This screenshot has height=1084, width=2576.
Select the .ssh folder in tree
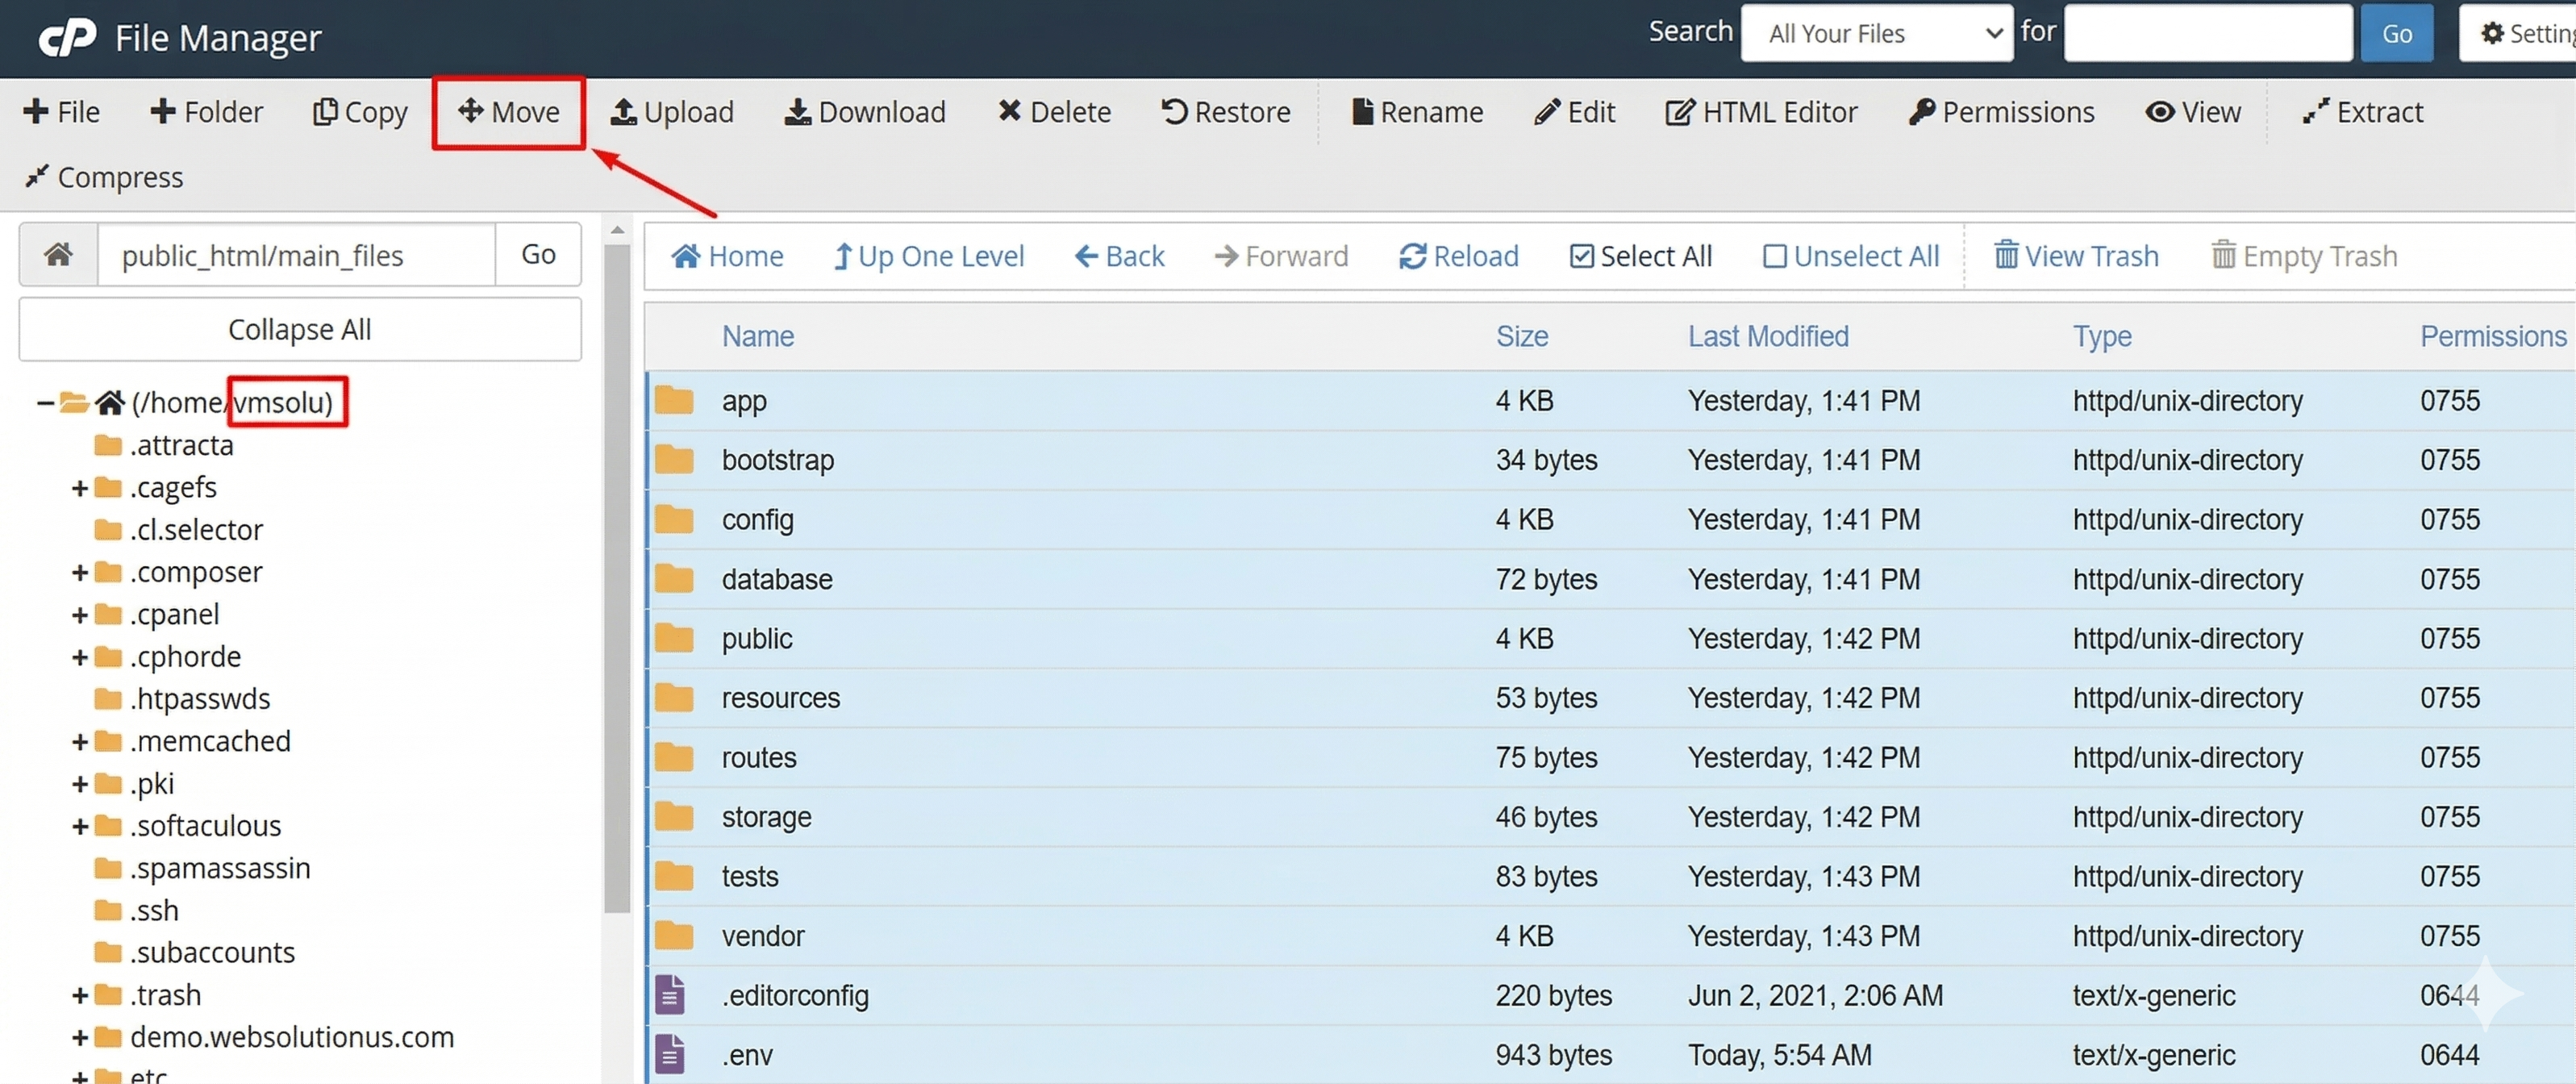(x=137, y=910)
